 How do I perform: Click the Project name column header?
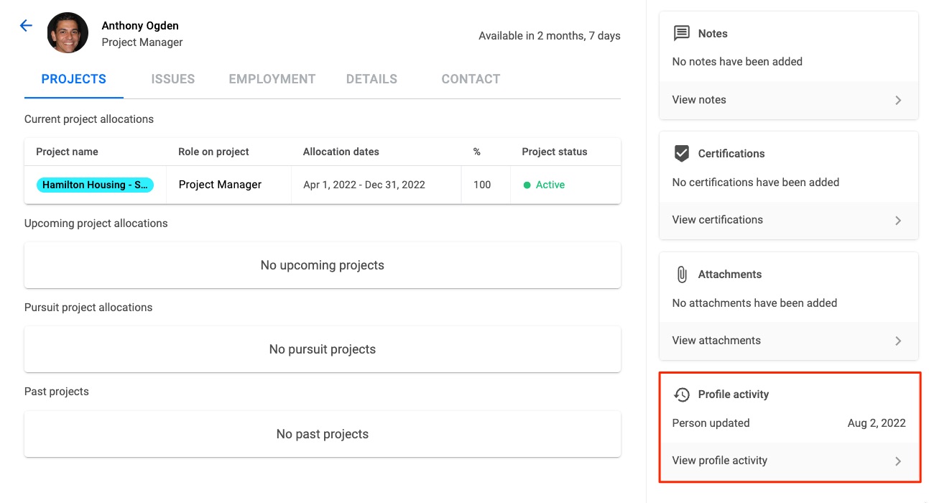tap(67, 152)
